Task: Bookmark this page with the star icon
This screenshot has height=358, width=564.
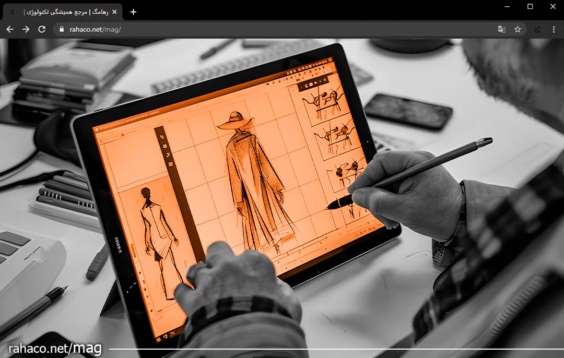Action: pos(518,29)
